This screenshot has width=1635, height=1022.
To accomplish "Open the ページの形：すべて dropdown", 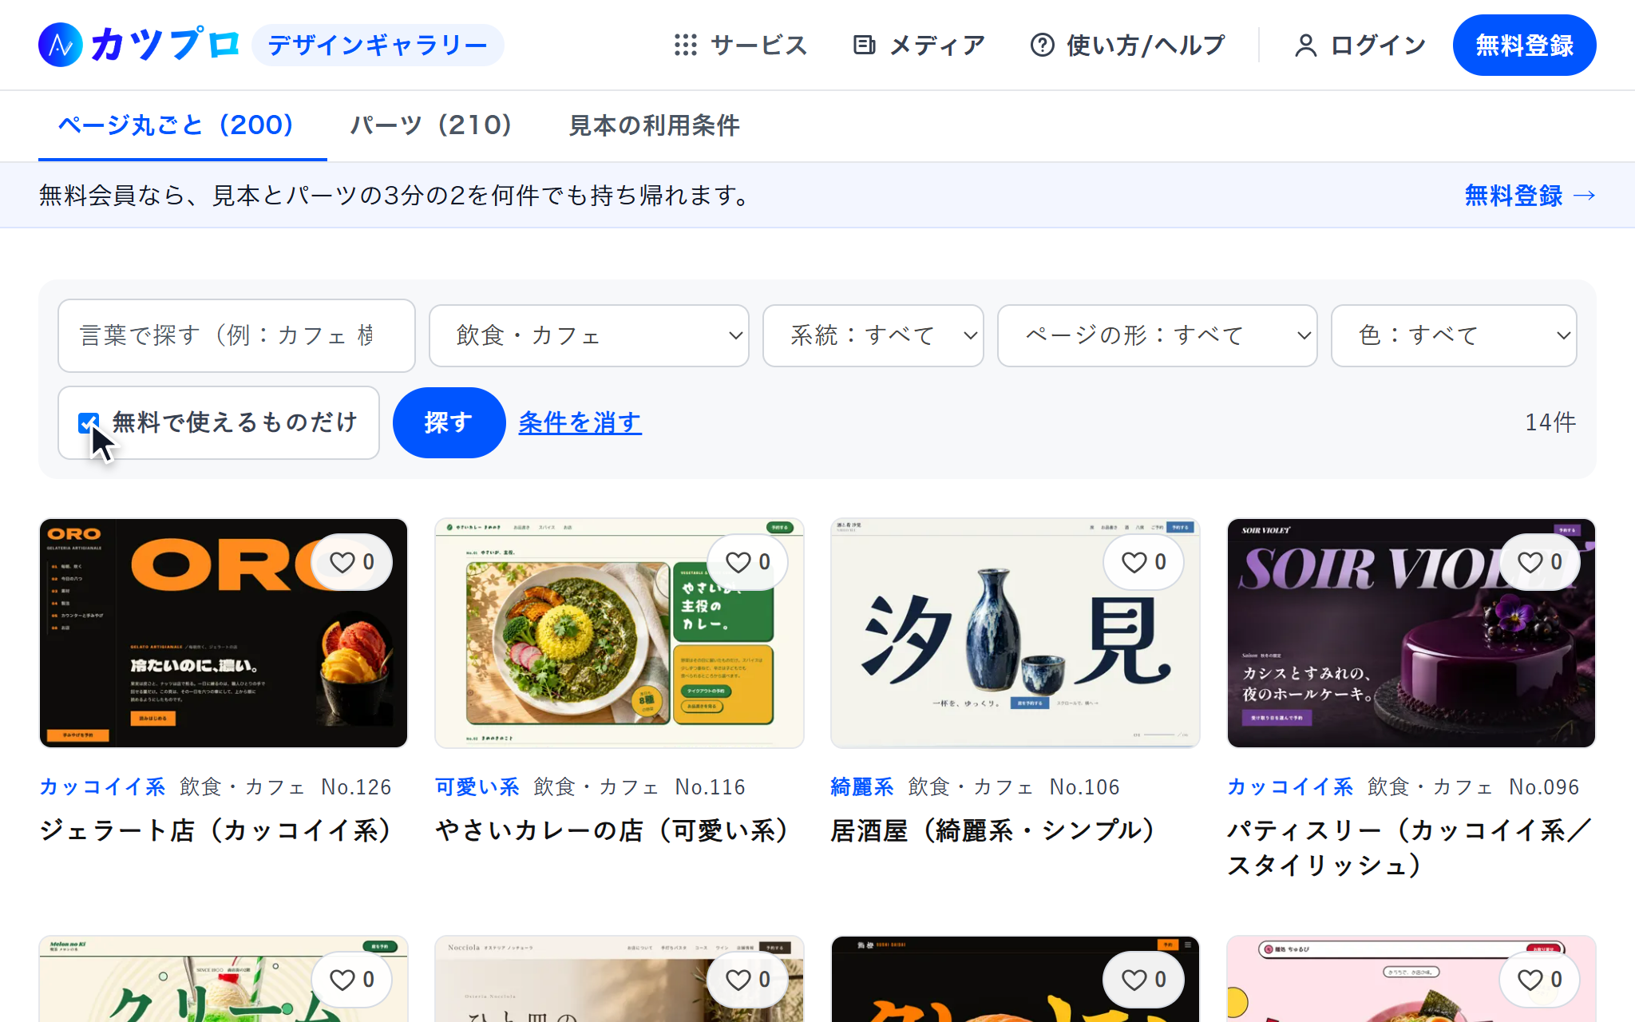I will coord(1158,335).
